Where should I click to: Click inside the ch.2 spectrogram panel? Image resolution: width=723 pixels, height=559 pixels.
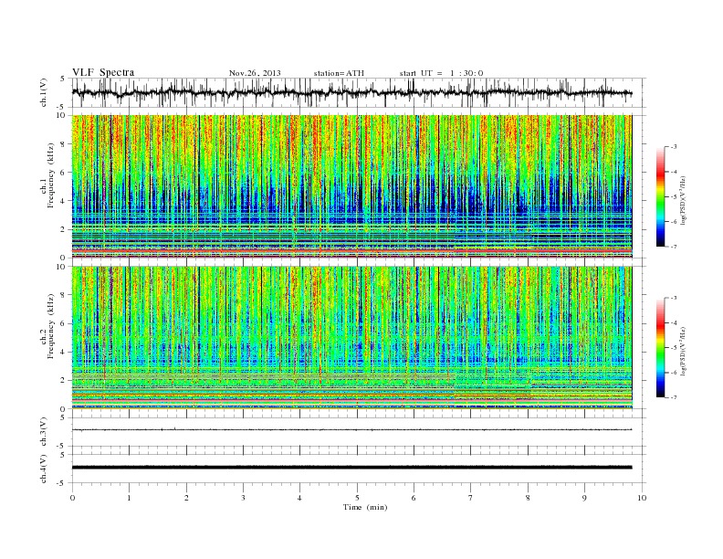(x=351, y=338)
